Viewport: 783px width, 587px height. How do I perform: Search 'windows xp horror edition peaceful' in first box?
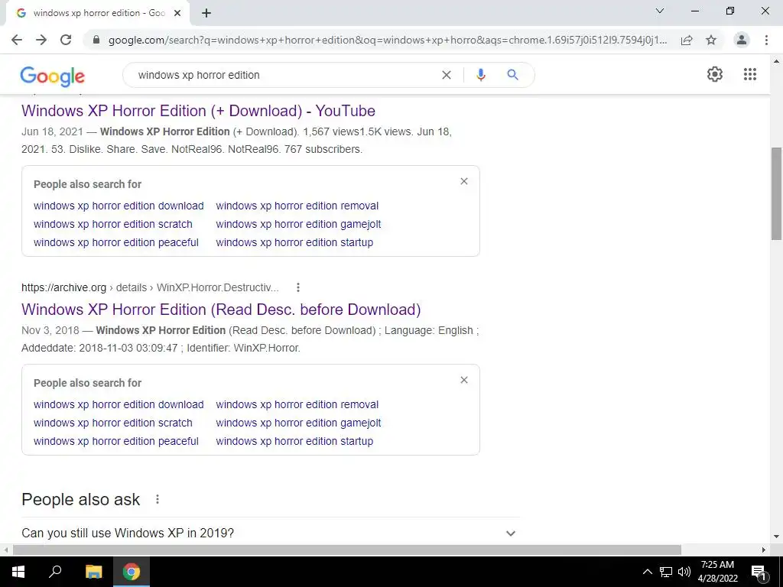coord(116,242)
